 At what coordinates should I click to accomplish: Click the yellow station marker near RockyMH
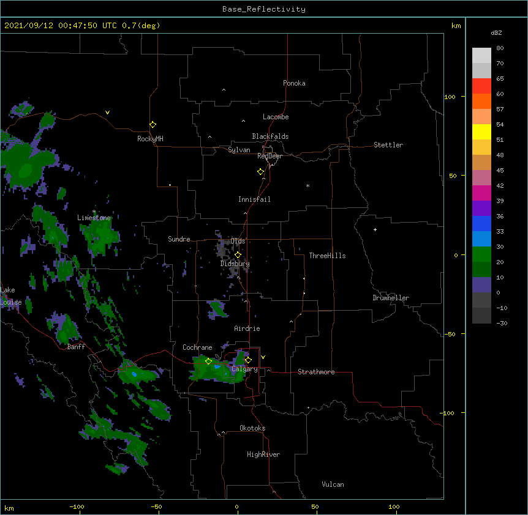153,125
